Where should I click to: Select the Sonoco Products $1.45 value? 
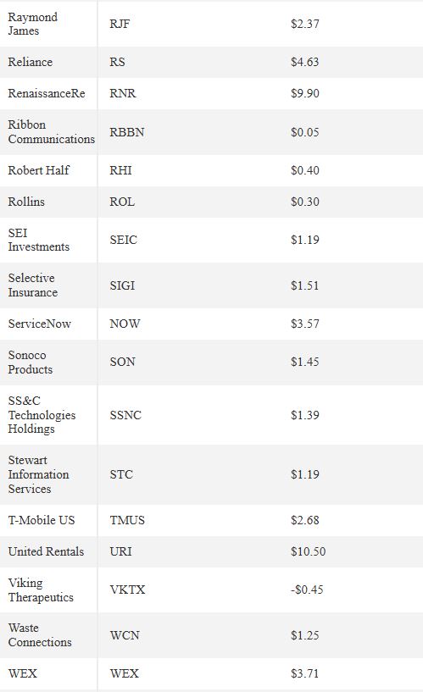click(304, 362)
